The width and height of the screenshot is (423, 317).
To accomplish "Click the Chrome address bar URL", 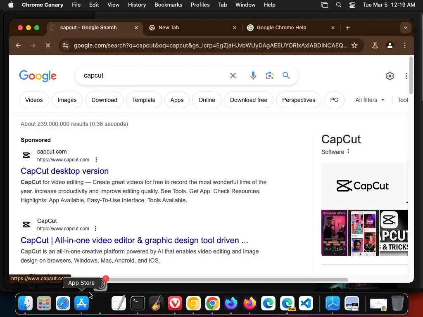I will pyautogui.click(x=211, y=45).
